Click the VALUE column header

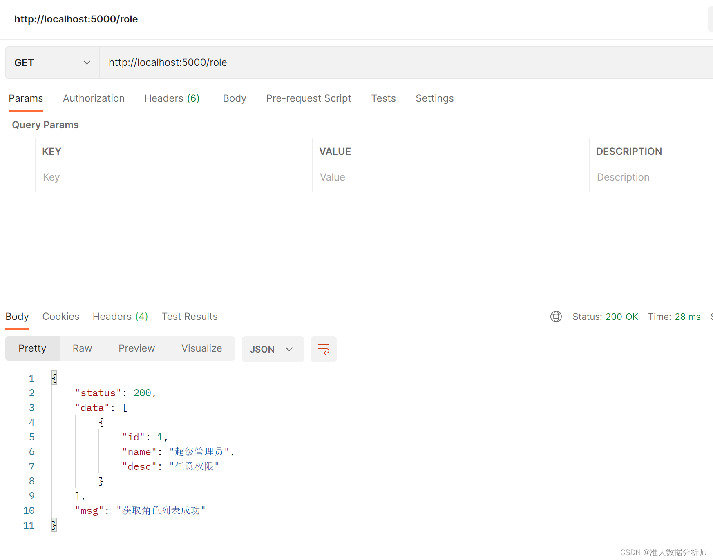click(x=335, y=152)
